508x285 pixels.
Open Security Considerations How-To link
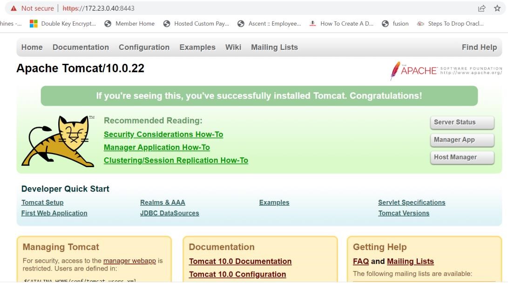click(163, 135)
